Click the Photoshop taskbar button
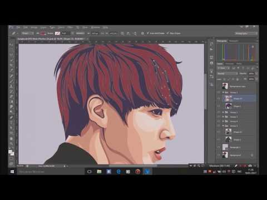Image resolution: width=267 pixels, height=200 pixels. 147,172
